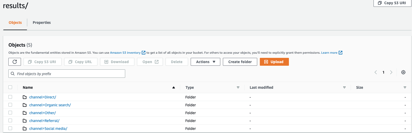The image size is (412, 133).
Task: Expand the Actions dropdown menu
Action: pos(205,62)
